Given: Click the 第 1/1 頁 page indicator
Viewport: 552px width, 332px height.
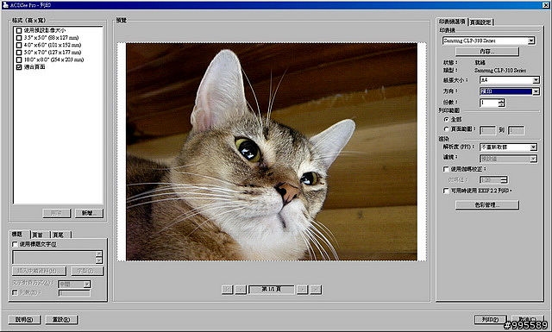Looking at the screenshot, I should (x=272, y=290).
